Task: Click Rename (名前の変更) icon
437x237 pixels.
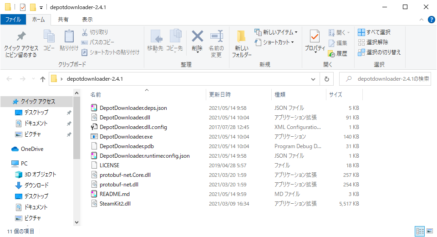Action: point(216,36)
